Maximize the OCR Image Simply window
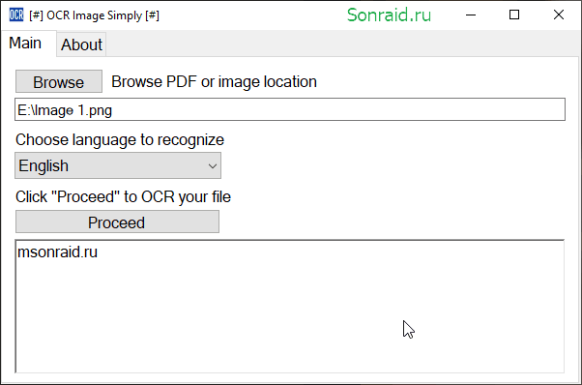The height and width of the screenshot is (385, 582). [514, 15]
